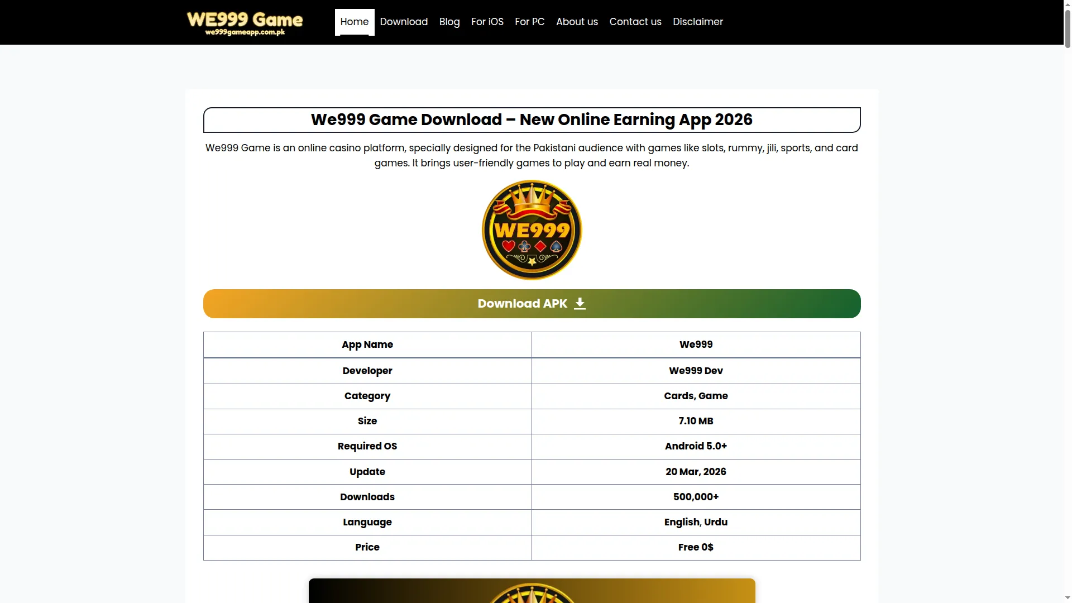
Task: Click the 'Android 5.0+' value
Action: point(696,446)
